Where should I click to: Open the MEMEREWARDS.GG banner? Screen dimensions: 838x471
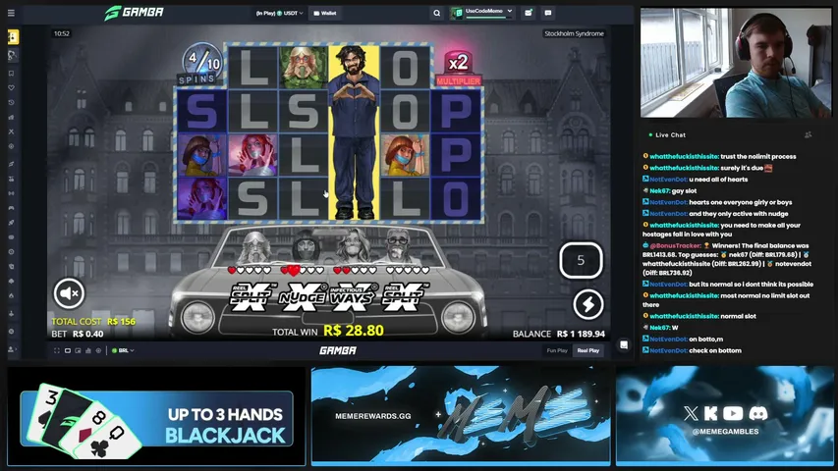[x=461, y=414]
